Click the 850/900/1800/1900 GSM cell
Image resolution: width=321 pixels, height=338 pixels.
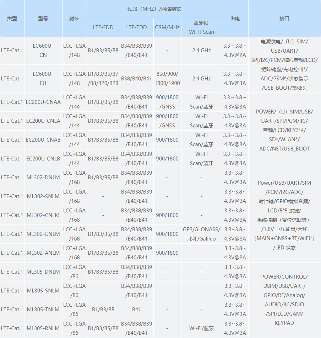[167, 79]
